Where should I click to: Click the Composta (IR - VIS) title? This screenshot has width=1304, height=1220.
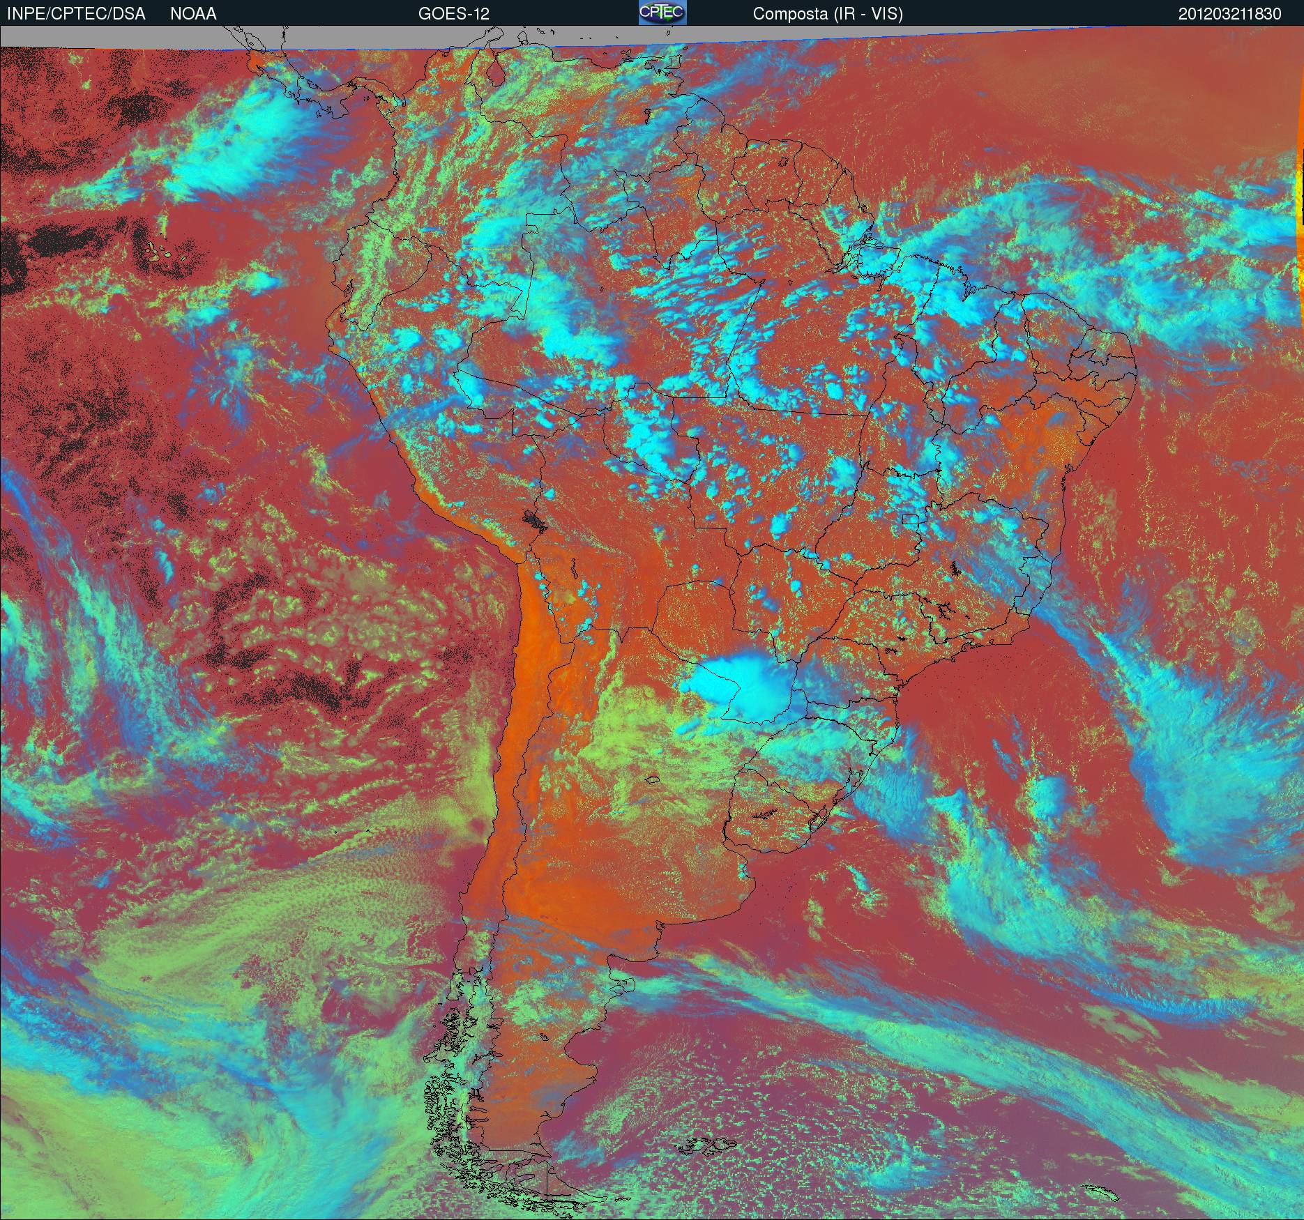click(828, 14)
